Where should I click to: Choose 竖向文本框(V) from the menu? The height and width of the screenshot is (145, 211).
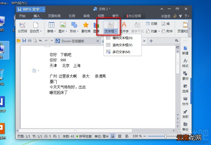[x=122, y=45]
